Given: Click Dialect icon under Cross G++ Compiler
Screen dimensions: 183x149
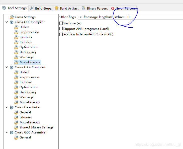Looking at the screenshot, I should point(17,72).
